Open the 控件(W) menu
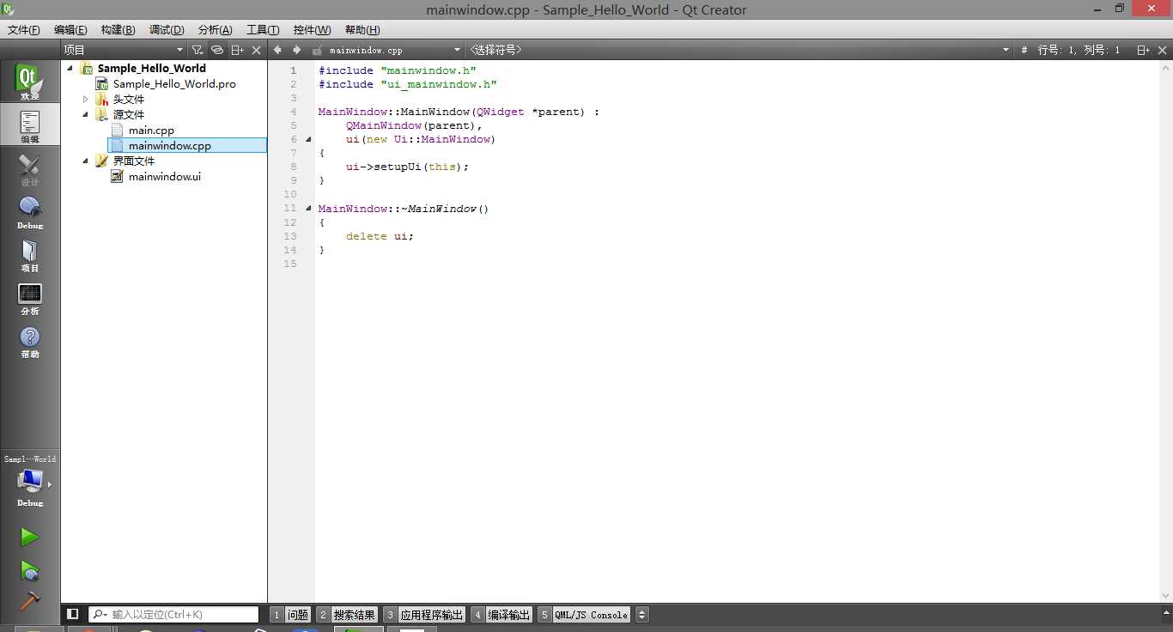 pos(312,29)
